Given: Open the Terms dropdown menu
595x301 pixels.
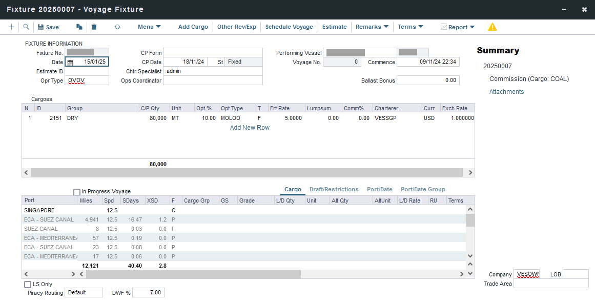Looking at the screenshot, I should click(410, 27).
